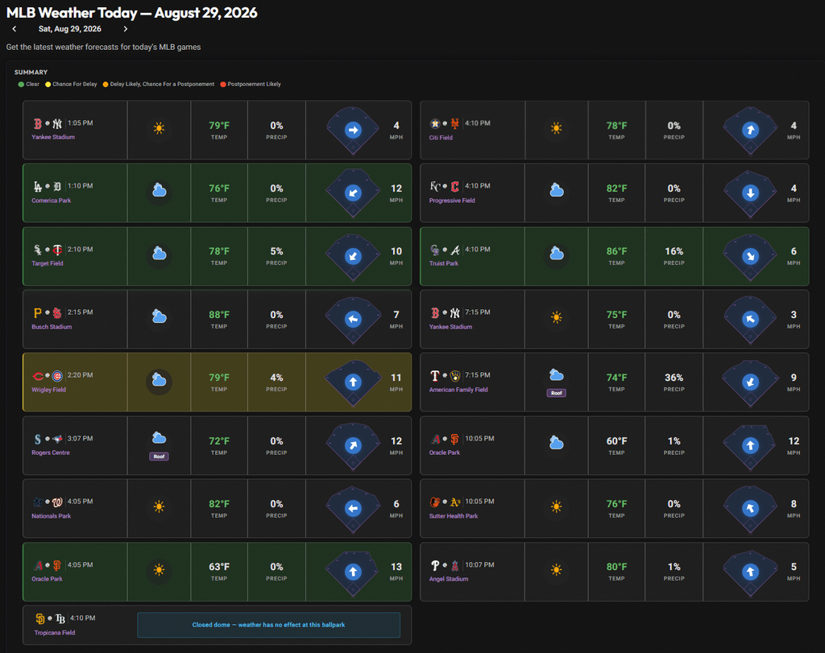The width and height of the screenshot is (825, 653).
Task: Click cloudy icon for Wrigley Field game
Action: coord(159,379)
